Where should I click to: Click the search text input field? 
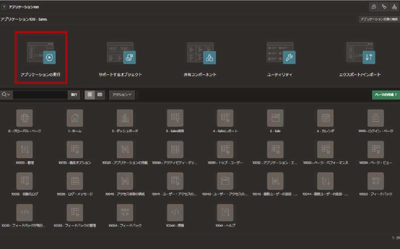point(40,94)
